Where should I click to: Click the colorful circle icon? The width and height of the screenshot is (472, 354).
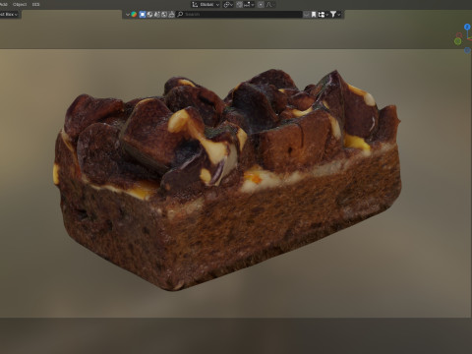[x=134, y=15]
